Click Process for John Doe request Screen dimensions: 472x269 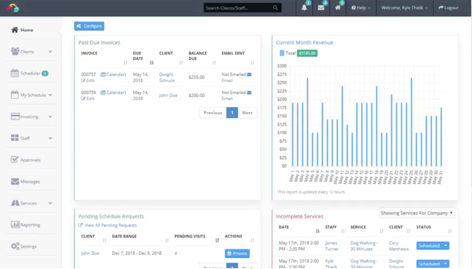(x=237, y=254)
